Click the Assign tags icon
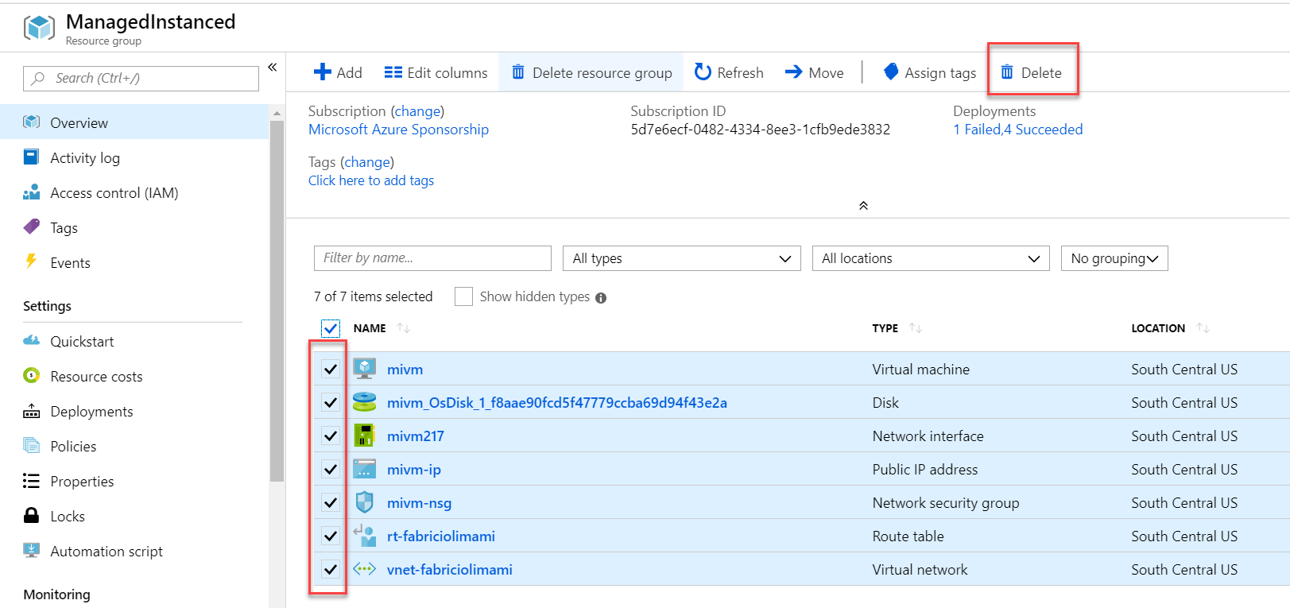Image resolution: width=1290 pixels, height=608 pixels. pos(891,72)
